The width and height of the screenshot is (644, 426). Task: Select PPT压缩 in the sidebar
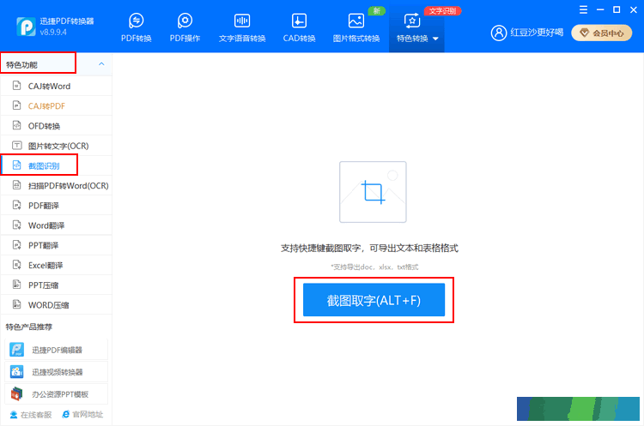pyautogui.click(x=57, y=285)
